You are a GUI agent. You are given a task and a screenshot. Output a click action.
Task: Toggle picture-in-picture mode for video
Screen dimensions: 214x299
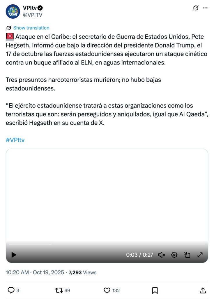pos(187,255)
